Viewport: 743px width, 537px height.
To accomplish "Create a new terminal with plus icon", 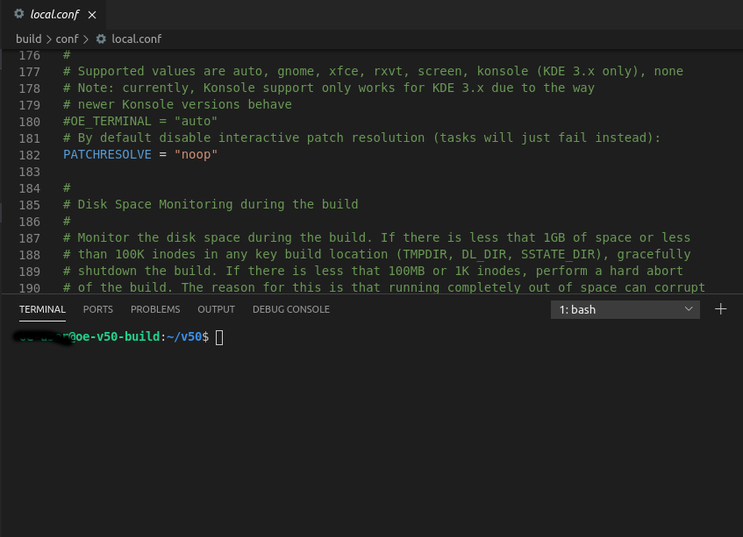I will click(721, 309).
